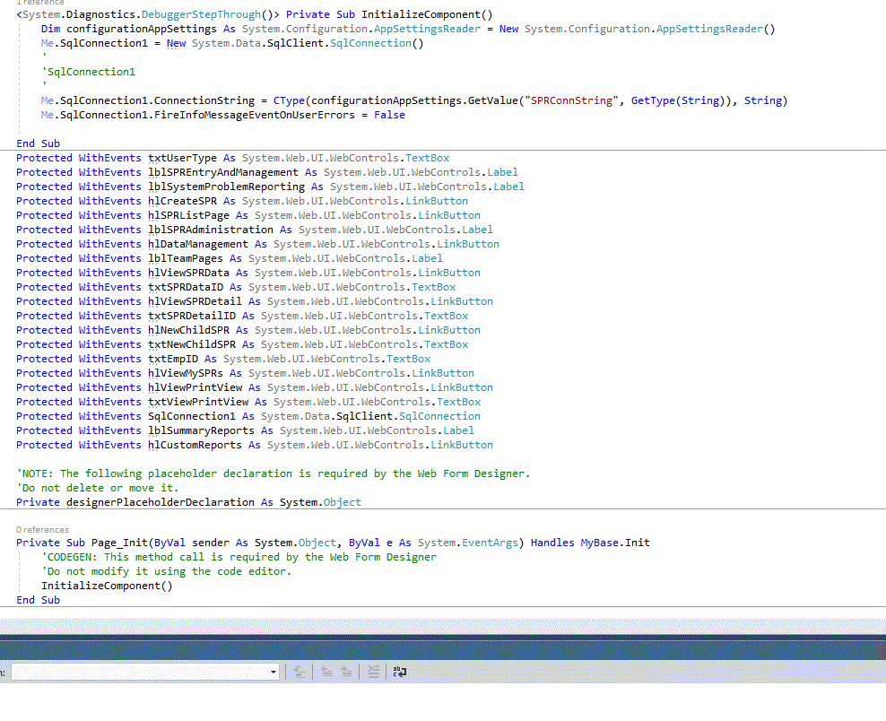This screenshot has height=721, width=886.
Task: Click lblSystemProblemReporting declaration
Action: click(x=226, y=187)
